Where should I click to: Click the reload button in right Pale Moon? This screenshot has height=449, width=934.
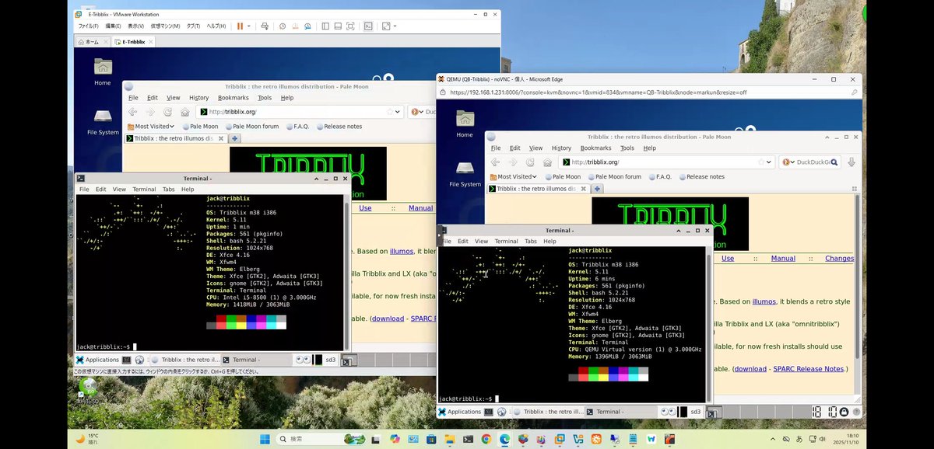point(530,162)
